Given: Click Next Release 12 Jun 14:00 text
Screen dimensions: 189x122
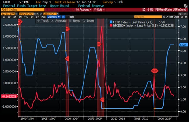Looking at the screenshot, I should [75, 2].
